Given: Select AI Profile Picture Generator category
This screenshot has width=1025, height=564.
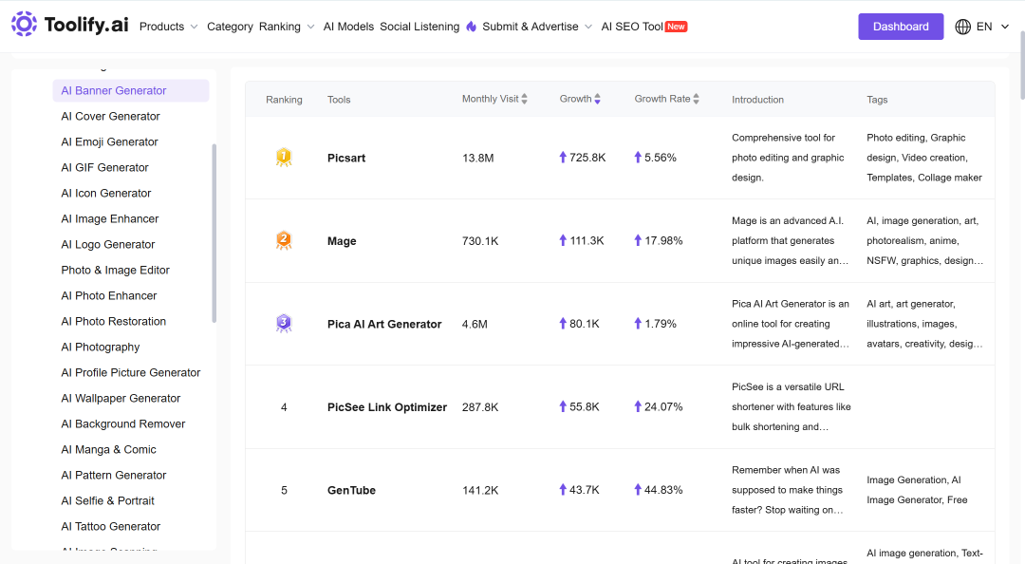Looking at the screenshot, I should 131,372.
